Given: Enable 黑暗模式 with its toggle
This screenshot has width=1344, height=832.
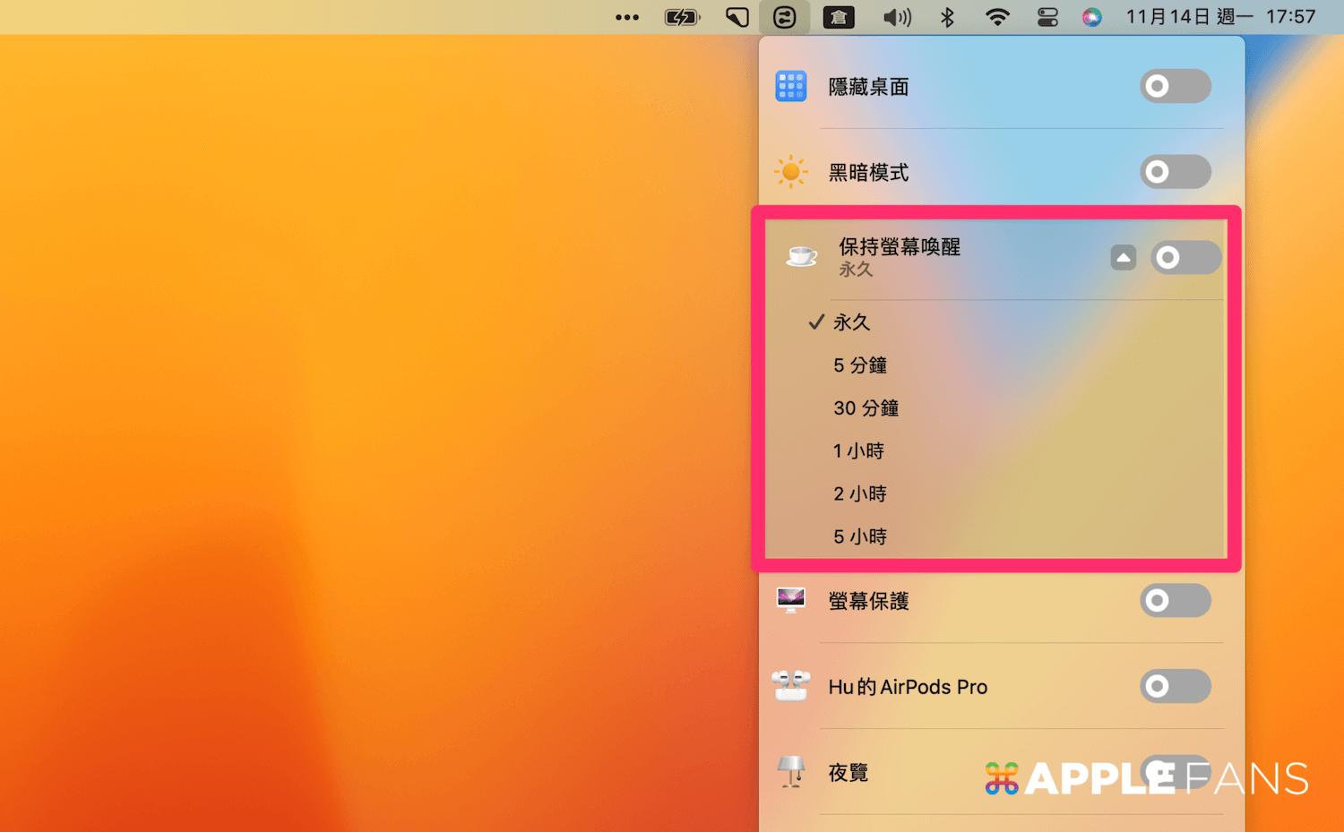Looking at the screenshot, I should point(1175,171).
